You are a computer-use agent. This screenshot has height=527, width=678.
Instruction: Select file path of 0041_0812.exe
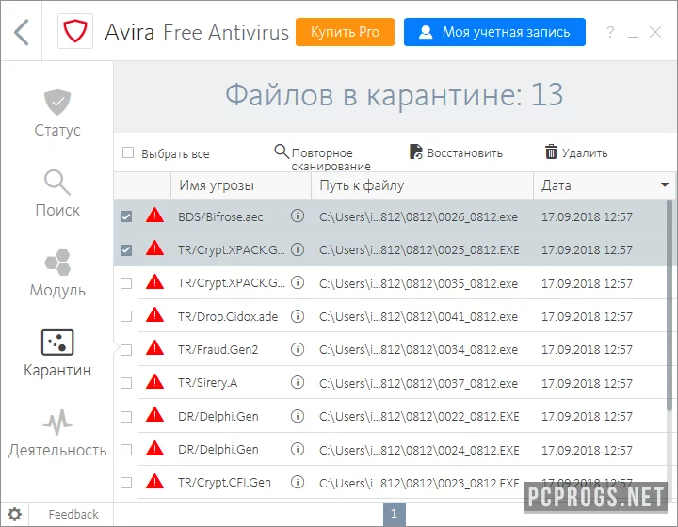[x=418, y=316]
